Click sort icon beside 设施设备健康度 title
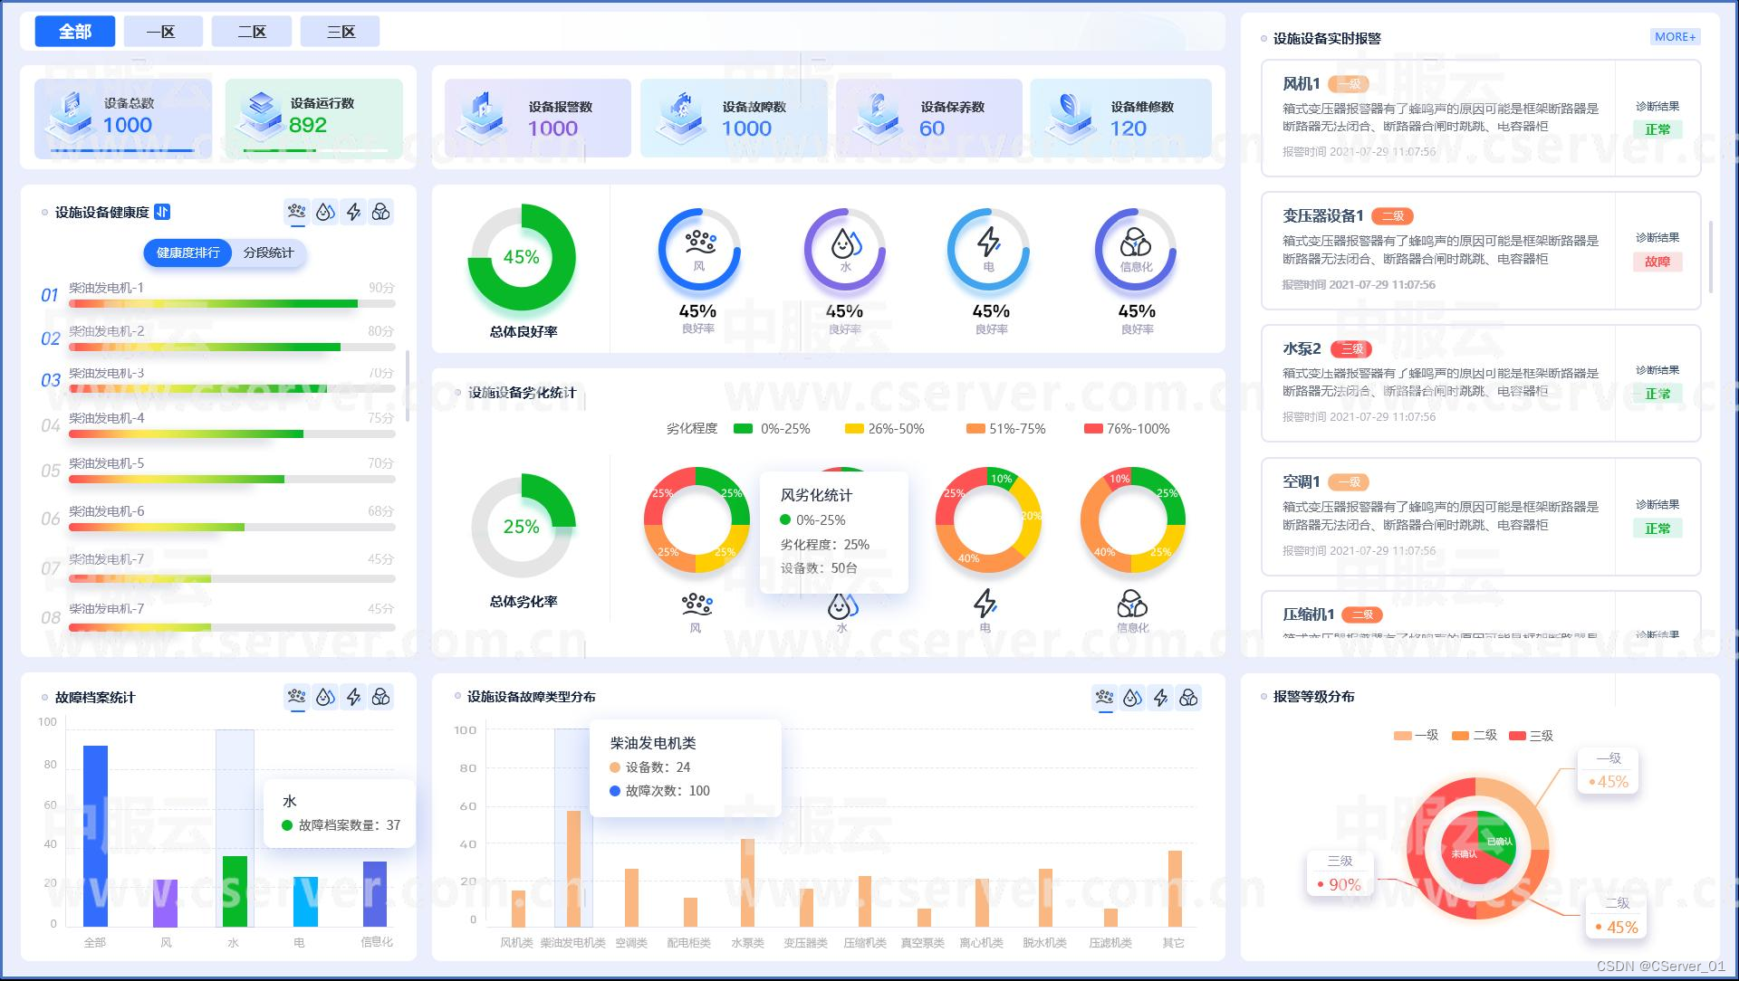1739x981 pixels. point(162,212)
